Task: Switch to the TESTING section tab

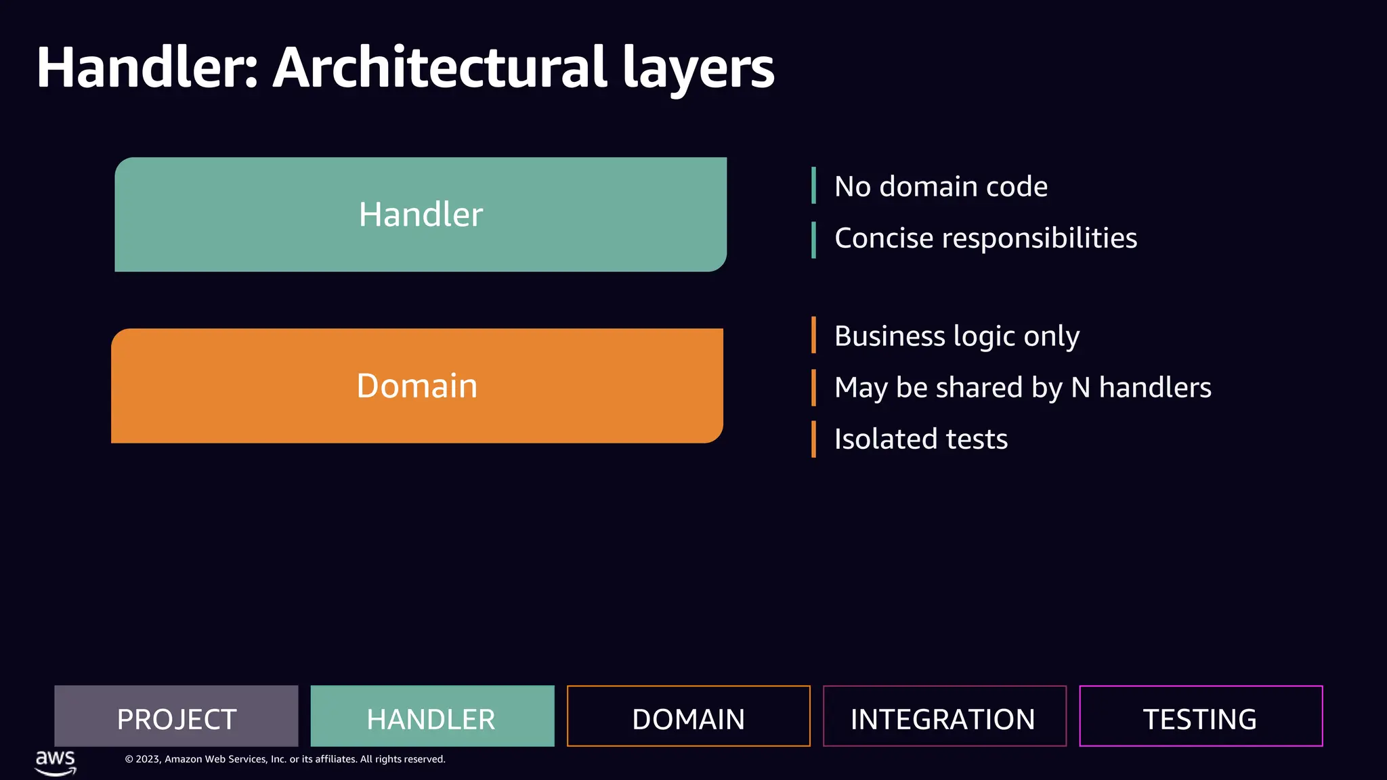Action: (1201, 716)
